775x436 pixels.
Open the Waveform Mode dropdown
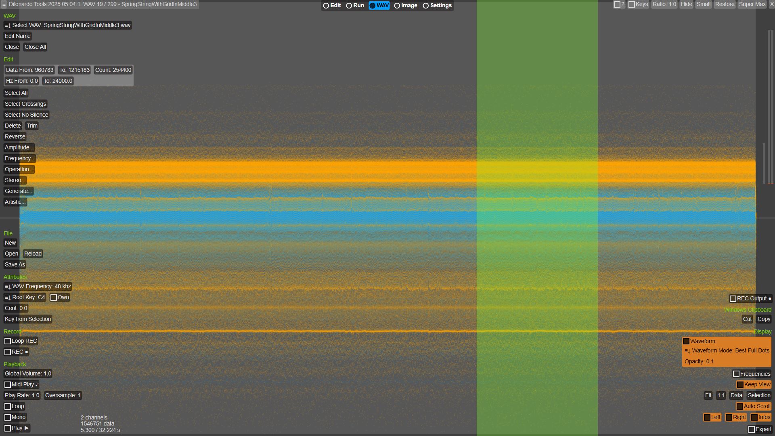pos(727,350)
